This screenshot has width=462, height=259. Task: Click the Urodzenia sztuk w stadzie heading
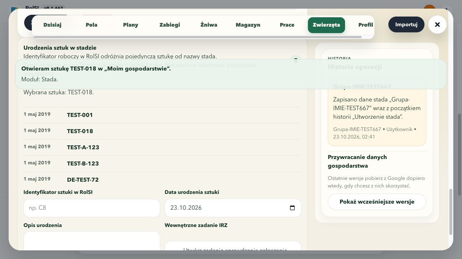tap(60, 48)
